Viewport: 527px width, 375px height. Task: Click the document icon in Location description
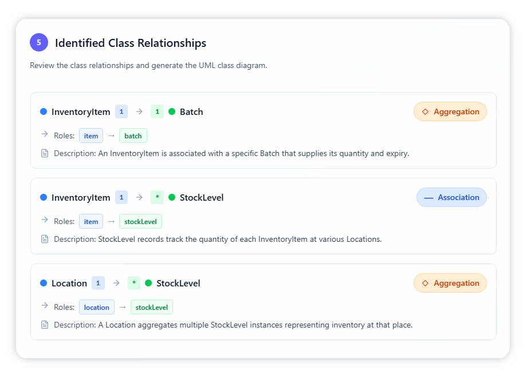[x=45, y=325]
